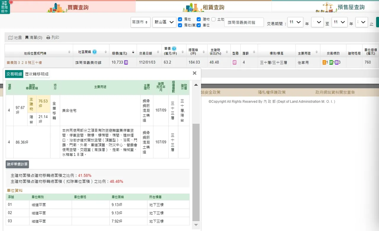The height and width of the screenshot is (231, 379).
Task: Open 政府網站資料開放宣告 footer link
Action: (335, 93)
